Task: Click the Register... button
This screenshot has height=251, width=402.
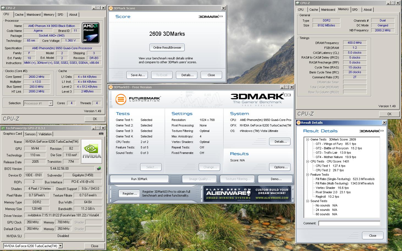Action: click(130, 194)
